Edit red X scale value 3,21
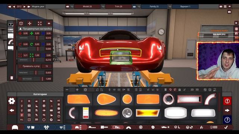Screen dimensions: 239x134 [25, 55]
